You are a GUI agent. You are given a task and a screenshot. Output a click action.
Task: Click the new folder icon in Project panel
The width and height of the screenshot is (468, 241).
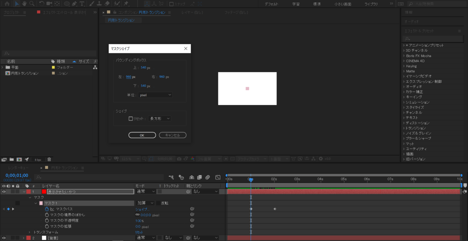pos(12,159)
